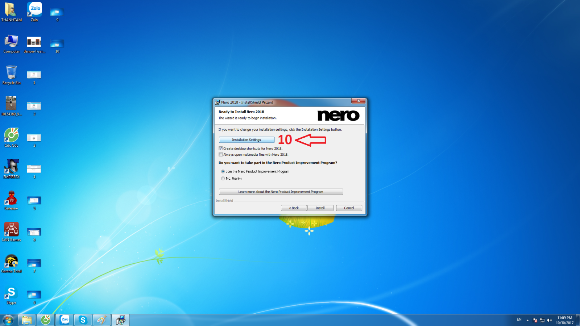Show hidden system tray icons arrow
Screen dimensions: 580x326
pyautogui.click(x=527, y=320)
